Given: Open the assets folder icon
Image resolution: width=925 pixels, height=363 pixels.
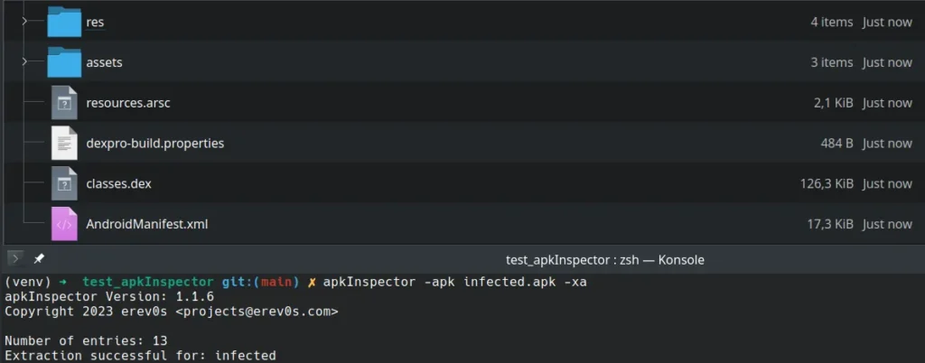Looking at the screenshot, I should (x=64, y=62).
